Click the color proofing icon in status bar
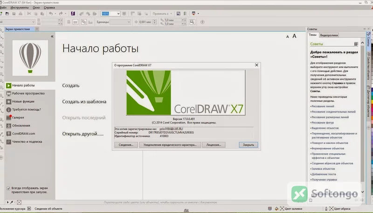The height and width of the screenshot is (213, 373). (x=270, y=209)
